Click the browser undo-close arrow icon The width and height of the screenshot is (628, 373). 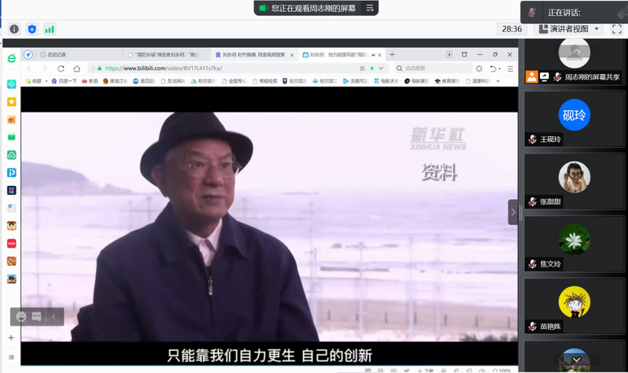pyautogui.click(x=494, y=68)
